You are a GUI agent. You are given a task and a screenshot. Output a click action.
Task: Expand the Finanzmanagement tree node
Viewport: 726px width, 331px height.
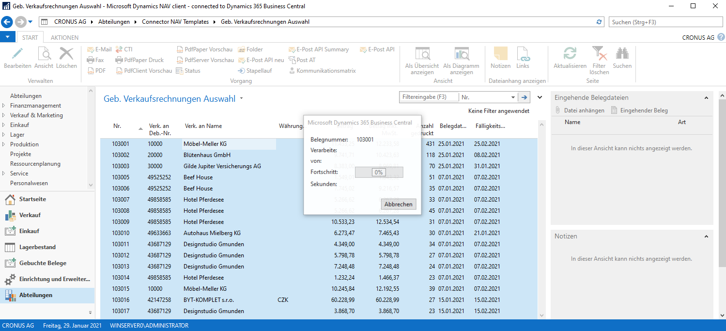coord(4,106)
